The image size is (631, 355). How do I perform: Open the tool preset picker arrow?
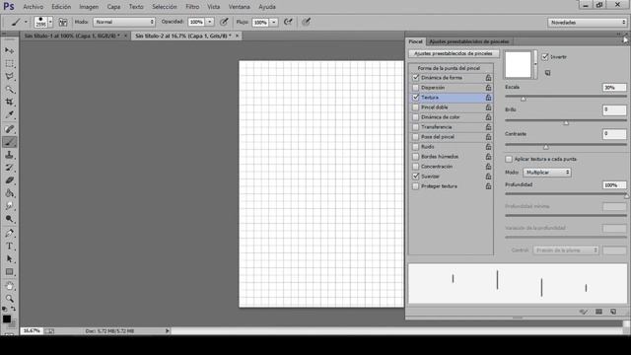[x=26, y=22]
